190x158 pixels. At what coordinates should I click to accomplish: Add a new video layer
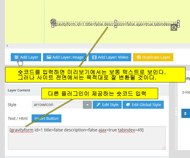click(110, 57)
